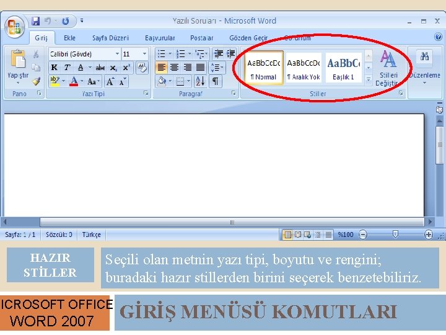Save the document with the floppy icon
Viewport: 446px width, 335px height.
click(x=35, y=21)
